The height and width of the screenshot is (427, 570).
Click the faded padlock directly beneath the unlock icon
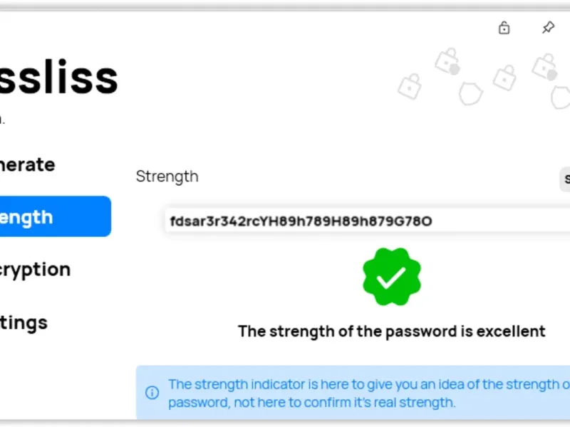coord(504,75)
